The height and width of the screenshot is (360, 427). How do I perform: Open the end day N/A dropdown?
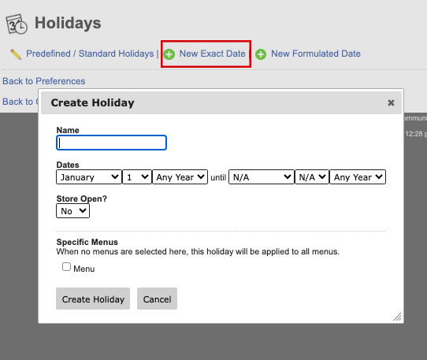click(x=312, y=177)
